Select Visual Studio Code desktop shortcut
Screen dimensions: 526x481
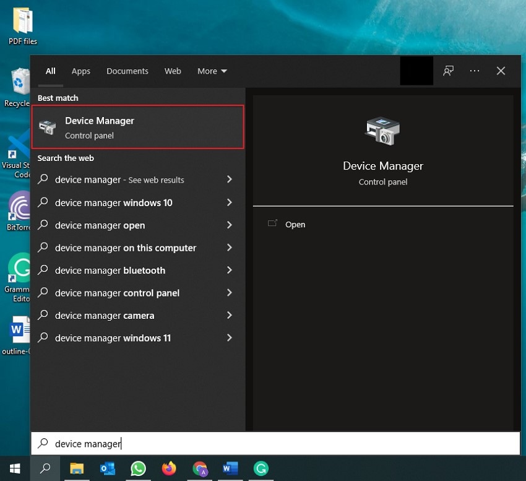pyautogui.click(x=17, y=154)
